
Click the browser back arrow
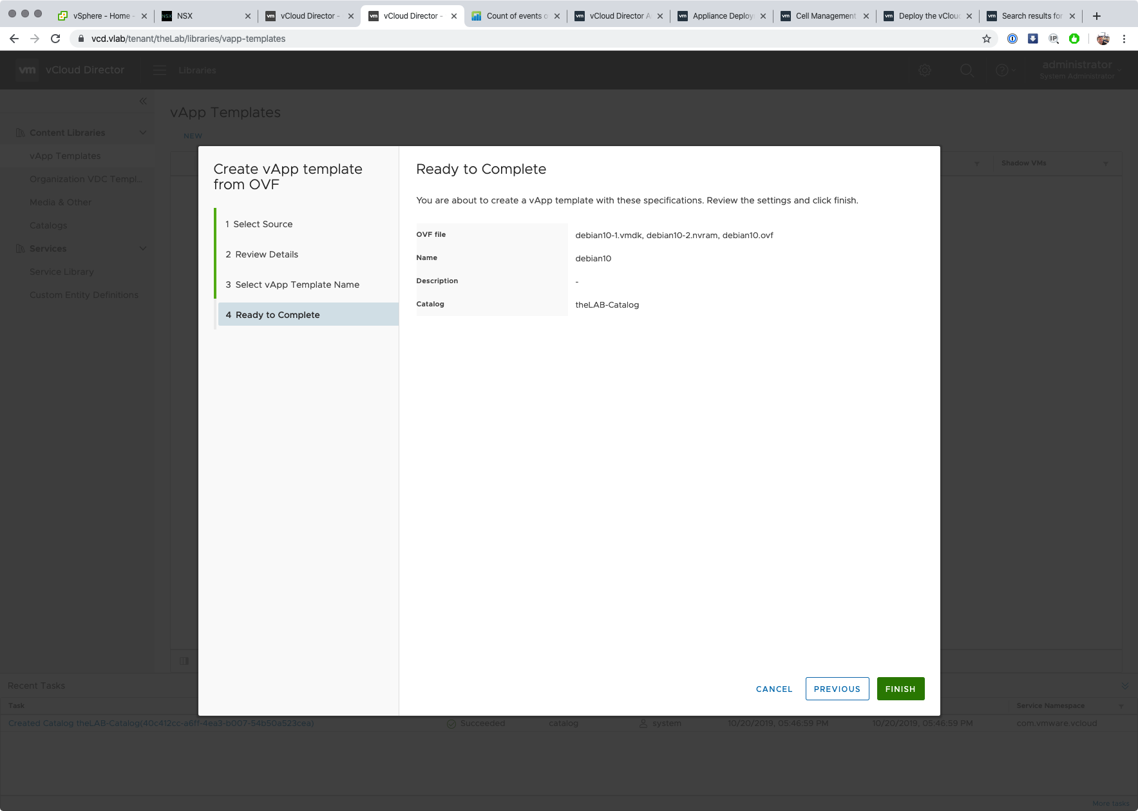[14, 39]
